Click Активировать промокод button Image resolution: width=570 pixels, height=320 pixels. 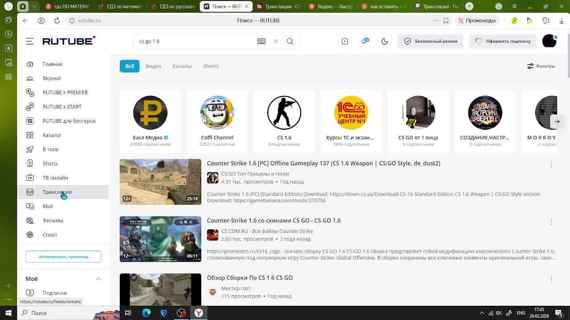coord(63,257)
